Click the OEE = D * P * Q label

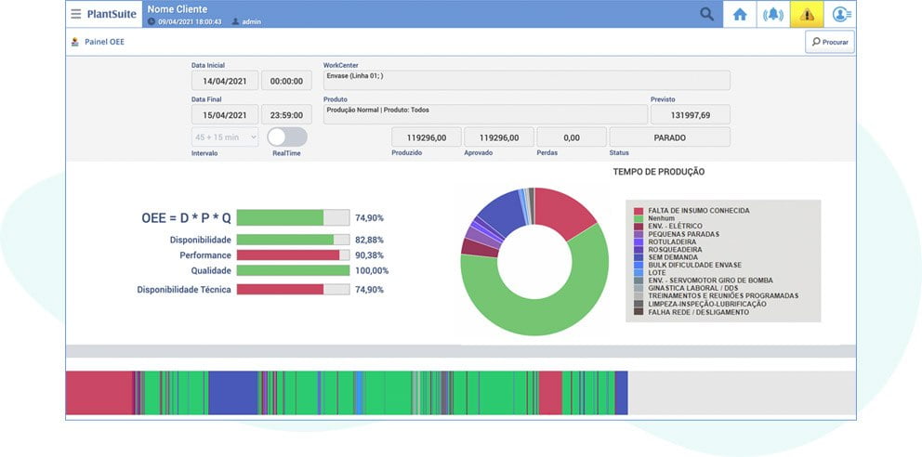pyautogui.click(x=187, y=218)
